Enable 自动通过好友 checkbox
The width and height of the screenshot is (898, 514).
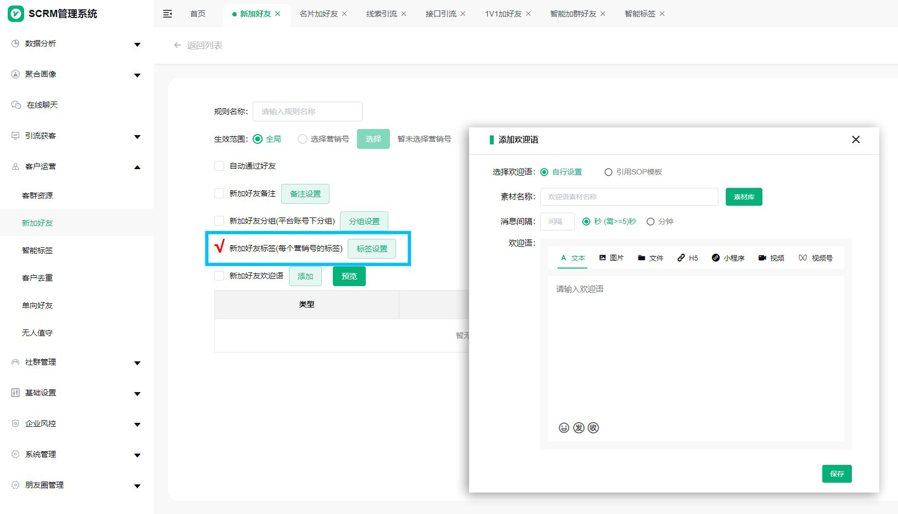pos(219,166)
